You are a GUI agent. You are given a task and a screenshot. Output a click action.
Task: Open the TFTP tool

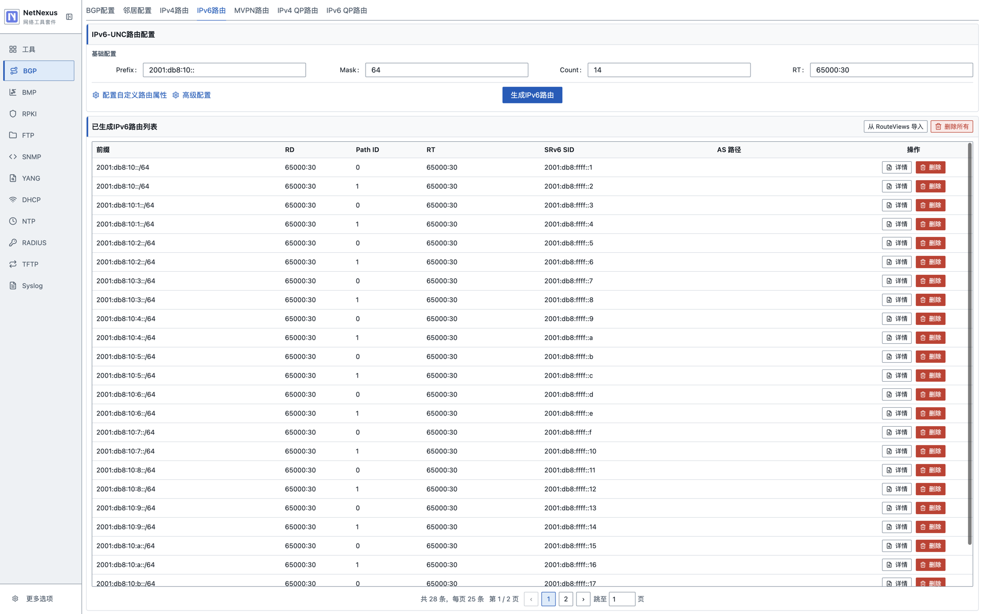click(x=38, y=264)
